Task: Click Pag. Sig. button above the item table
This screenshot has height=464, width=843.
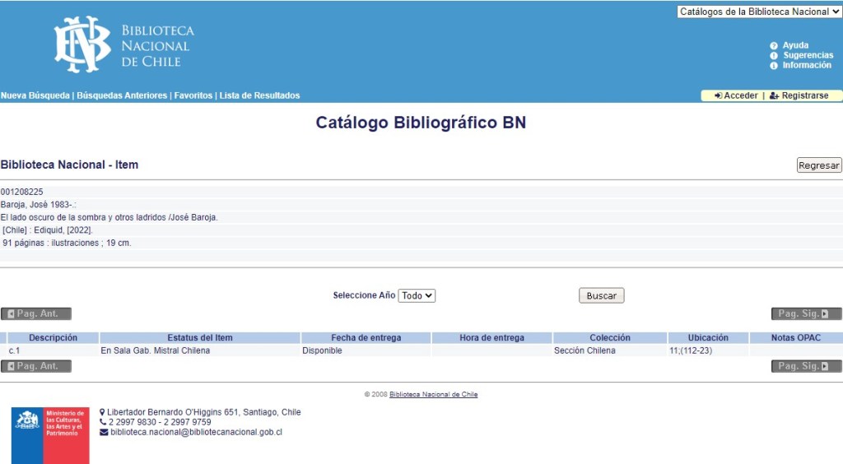Action: tap(806, 313)
